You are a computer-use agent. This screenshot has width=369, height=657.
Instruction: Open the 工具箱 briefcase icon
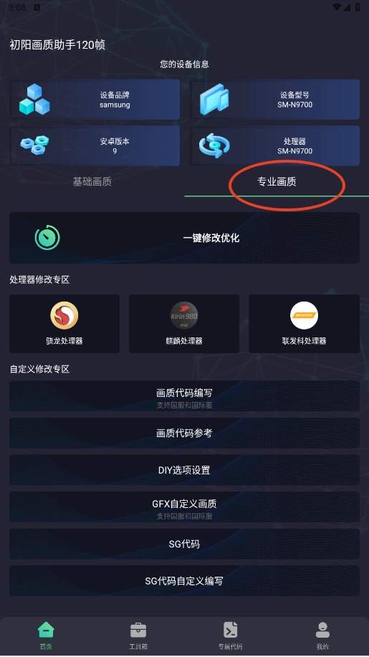coord(138,630)
